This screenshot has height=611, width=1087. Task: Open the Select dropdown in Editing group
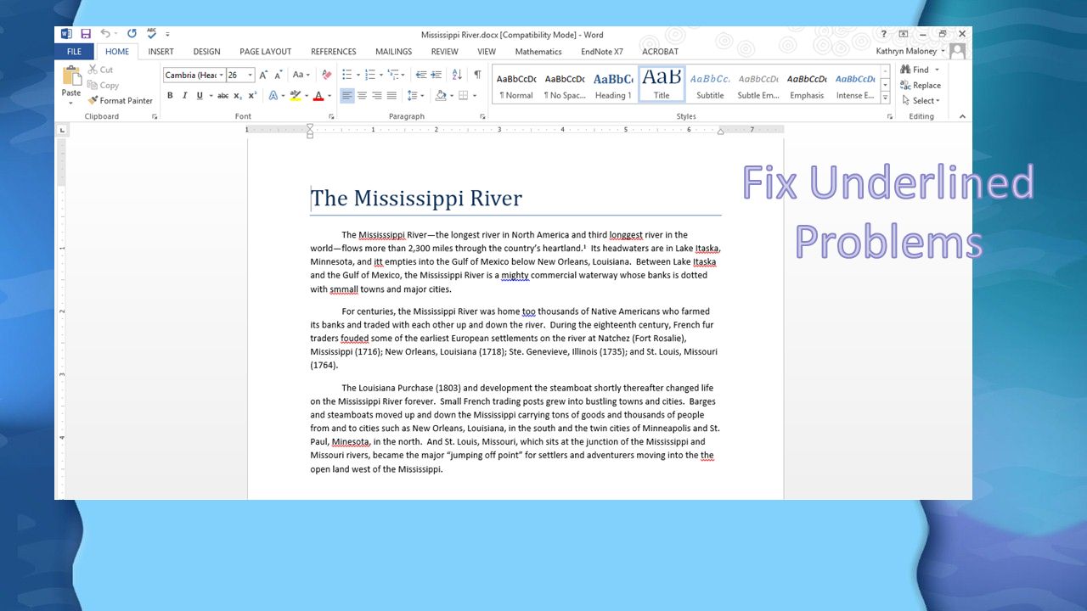(x=921, y=100)
